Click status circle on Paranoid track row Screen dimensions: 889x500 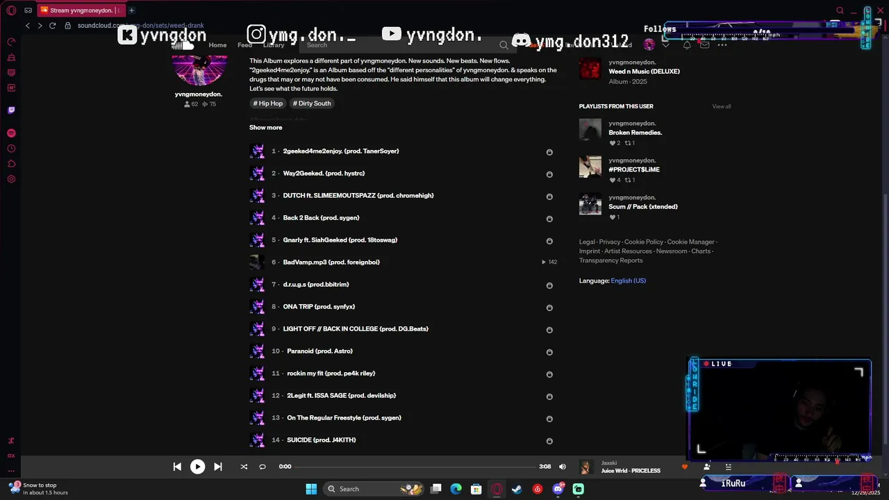pos(549,352)
